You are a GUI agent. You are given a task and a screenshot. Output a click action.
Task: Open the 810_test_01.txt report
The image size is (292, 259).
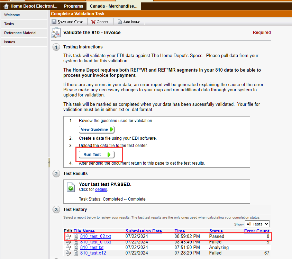click(95, 242)
